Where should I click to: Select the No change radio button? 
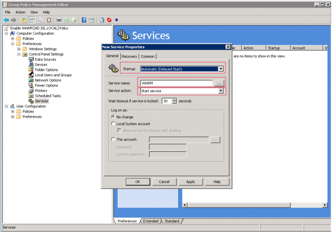[113, 117]
